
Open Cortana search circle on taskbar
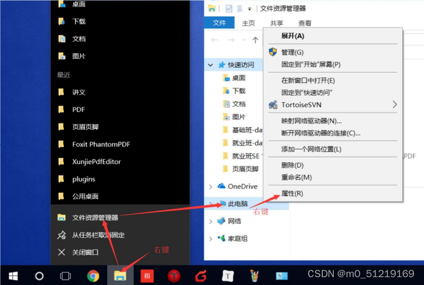[x=39, y=276]
